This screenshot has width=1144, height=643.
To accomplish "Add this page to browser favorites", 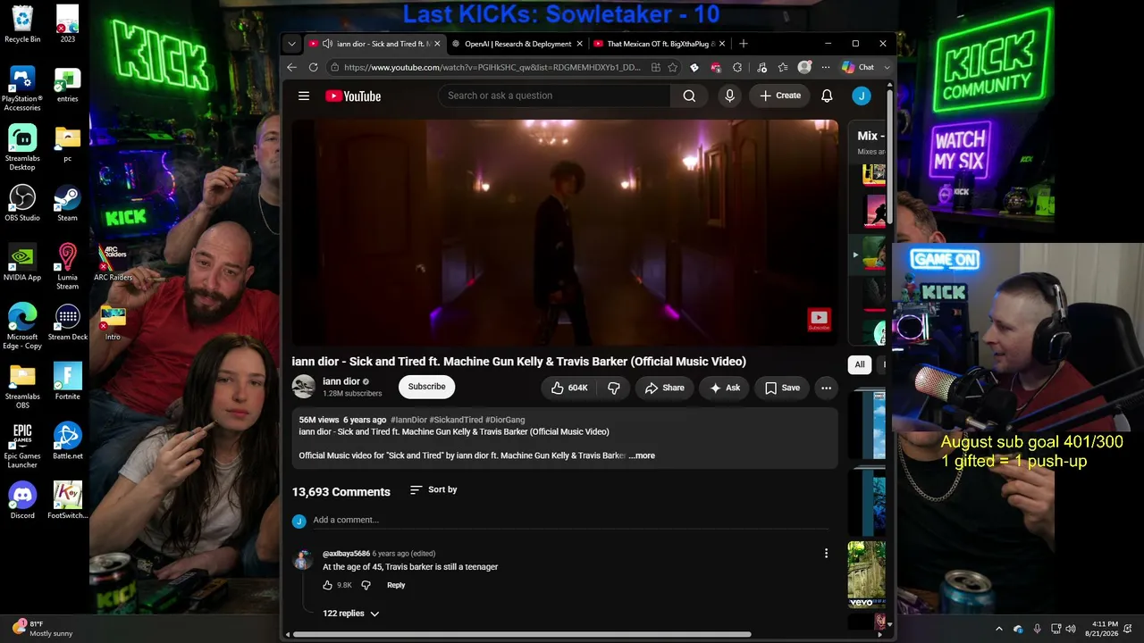I will 673,67.
